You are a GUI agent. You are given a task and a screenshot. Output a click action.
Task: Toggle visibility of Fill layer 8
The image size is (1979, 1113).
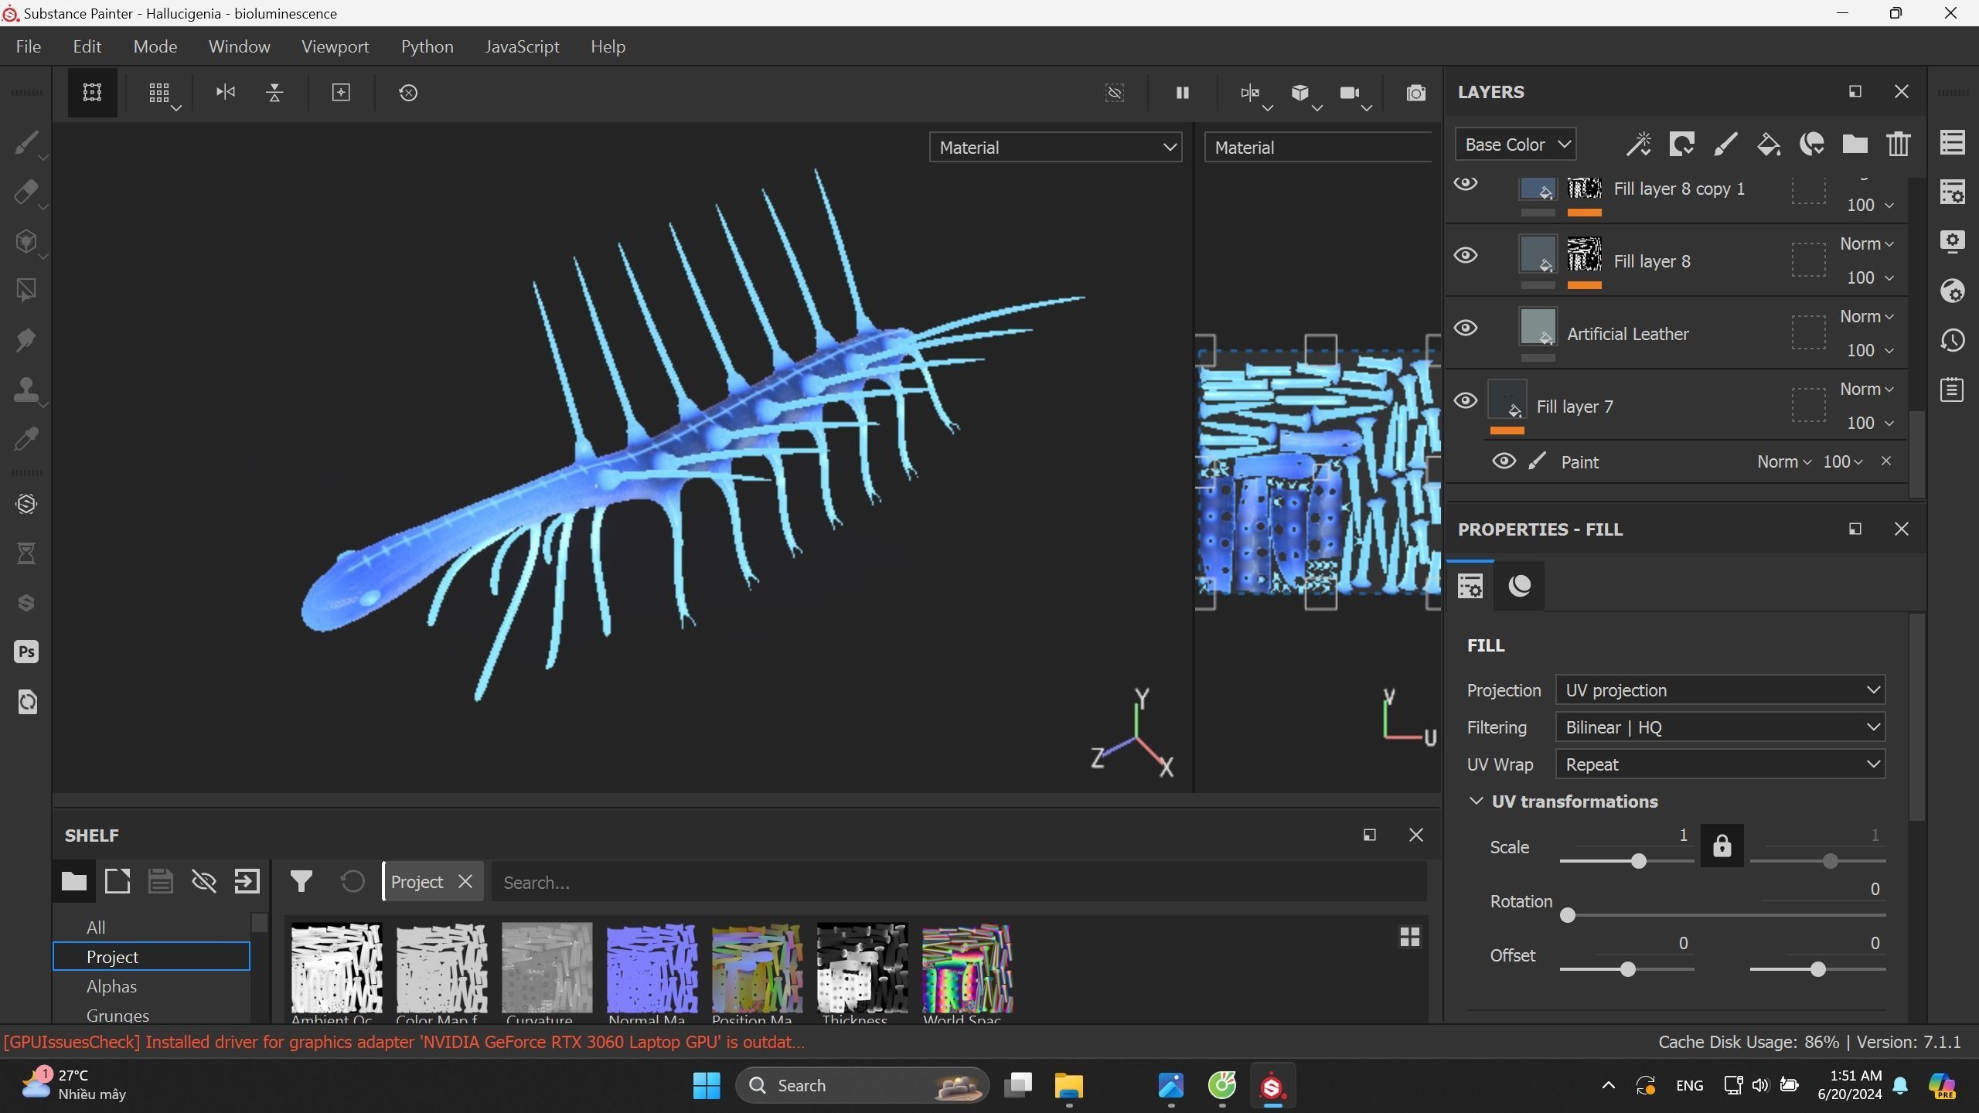click(1466, 256)
